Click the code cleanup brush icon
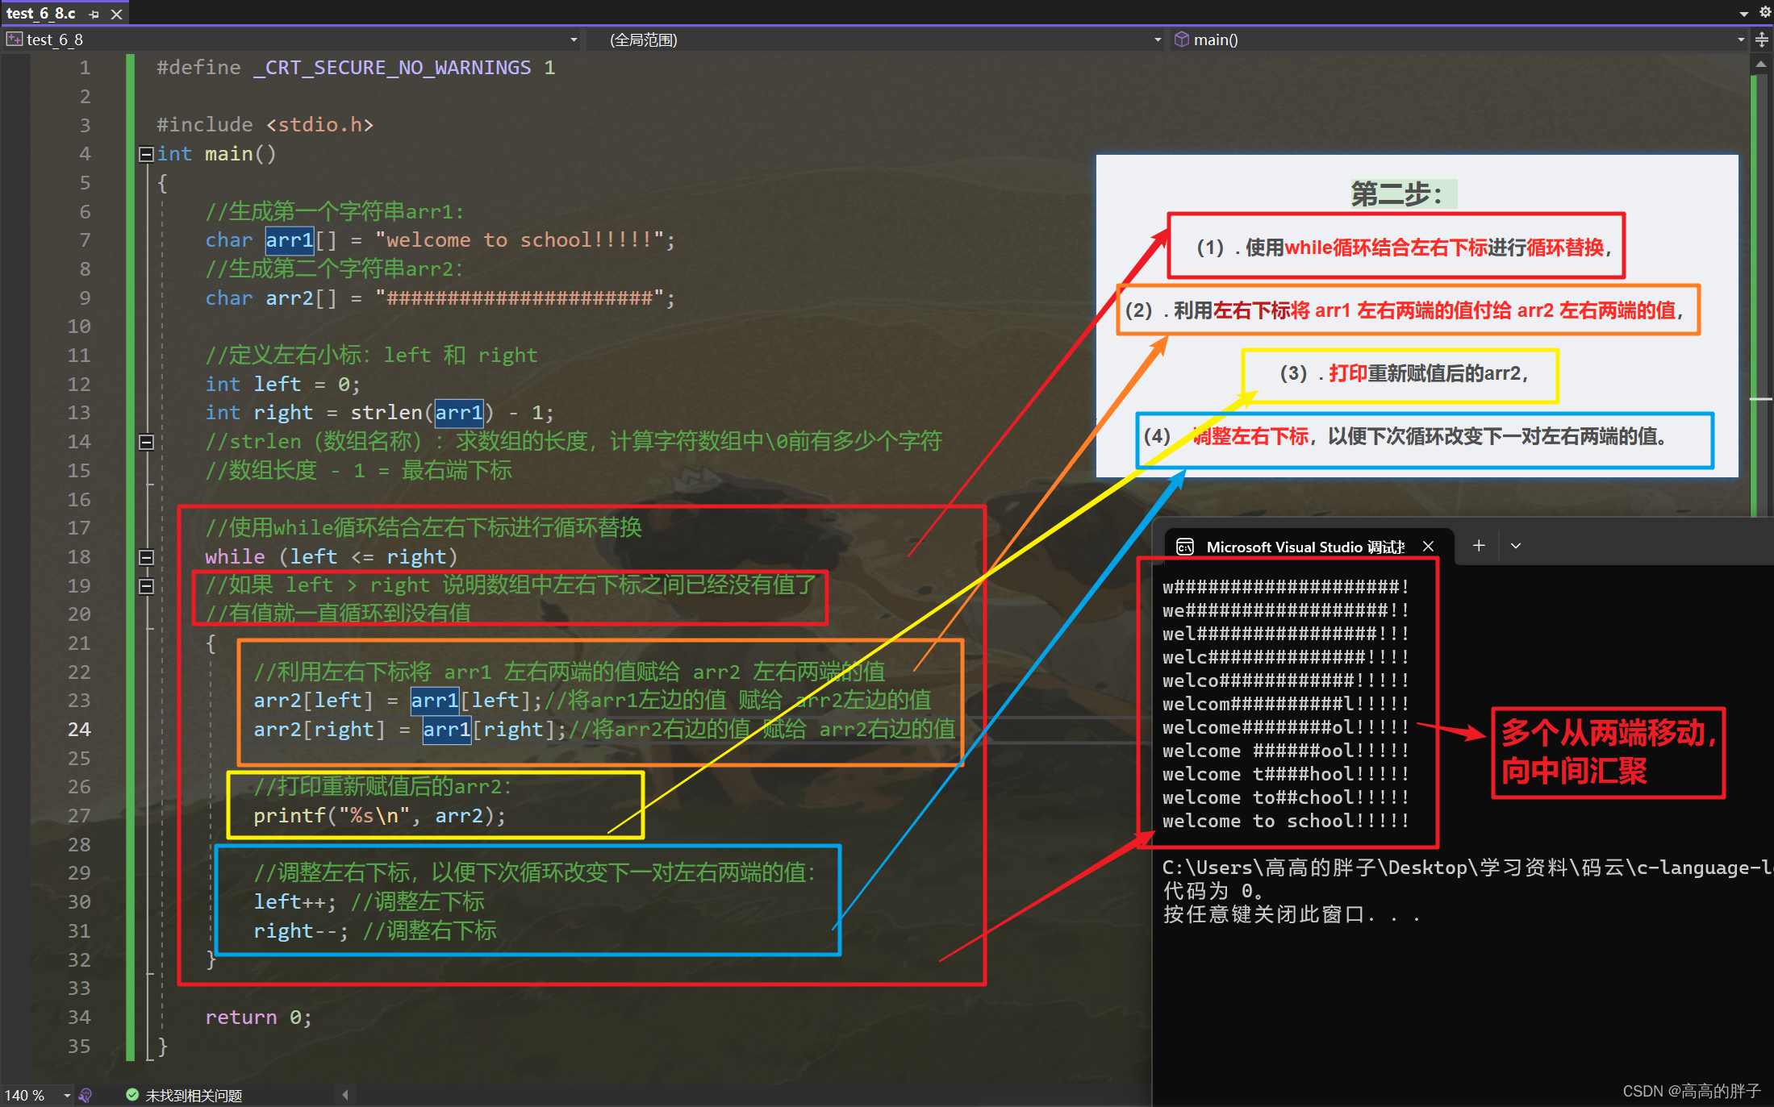This screenshot has width=1774, height=1107. pos(86,1095)
